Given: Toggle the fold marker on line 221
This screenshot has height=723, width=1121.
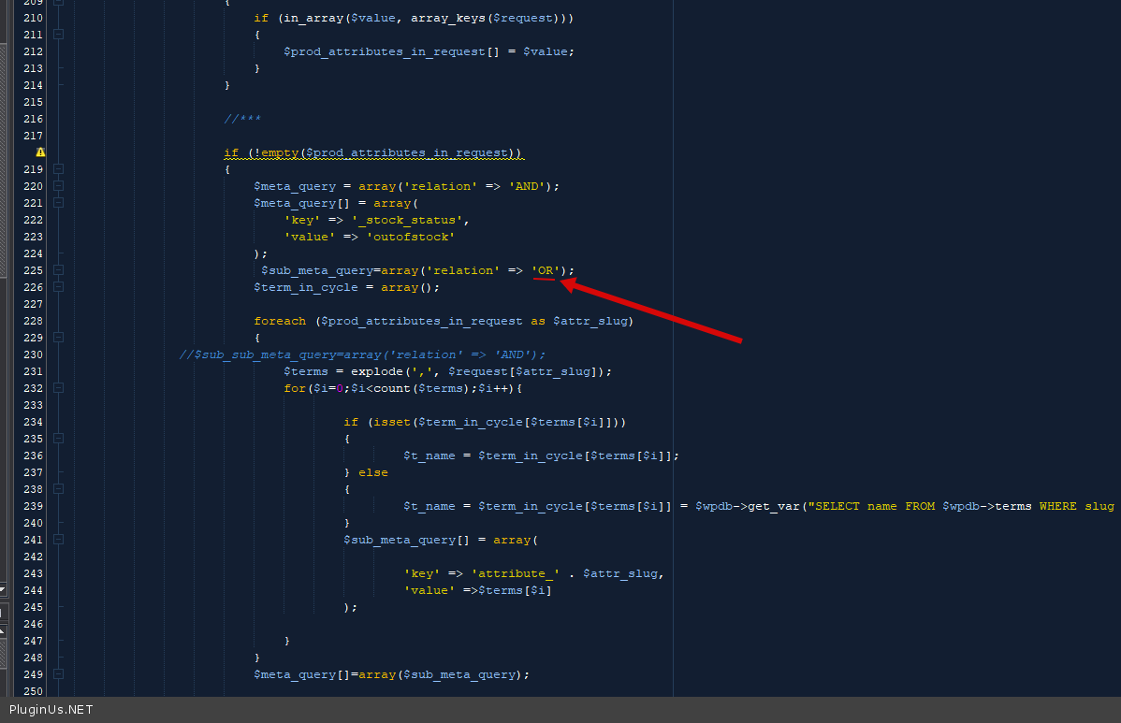Looking at the screenshot, I should [59, 203].
